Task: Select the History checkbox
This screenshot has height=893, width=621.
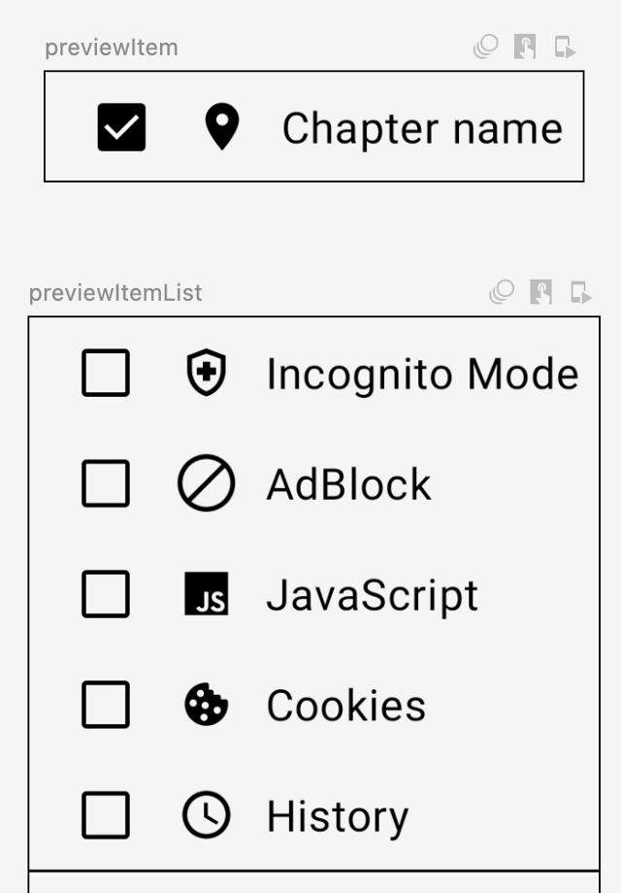Action: (x=106, y=815)
